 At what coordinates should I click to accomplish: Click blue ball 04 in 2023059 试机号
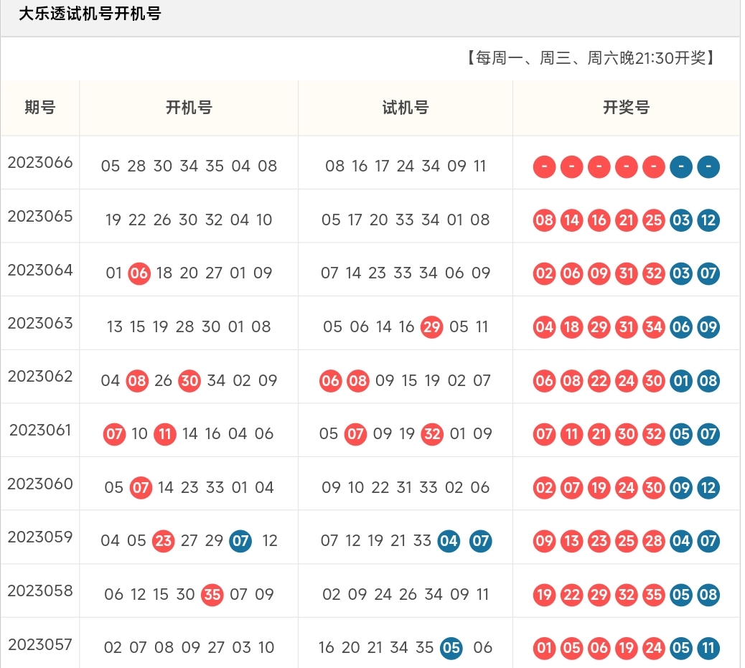[449, 541]
